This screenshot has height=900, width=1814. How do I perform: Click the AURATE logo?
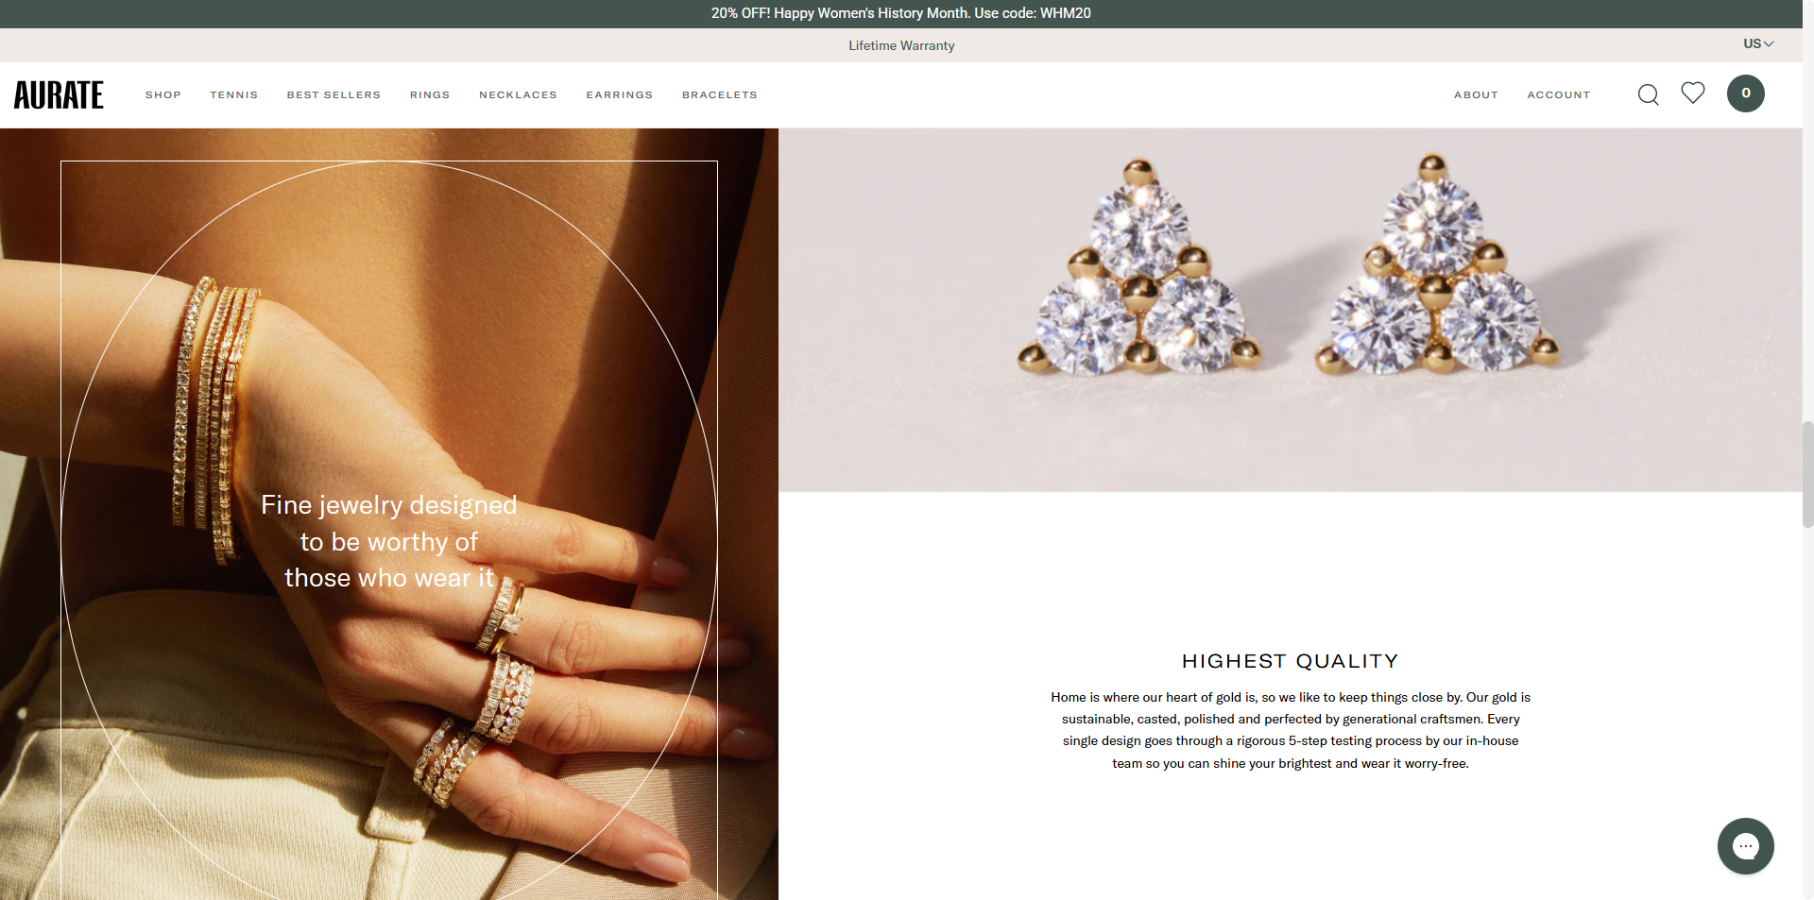[59, 94]
